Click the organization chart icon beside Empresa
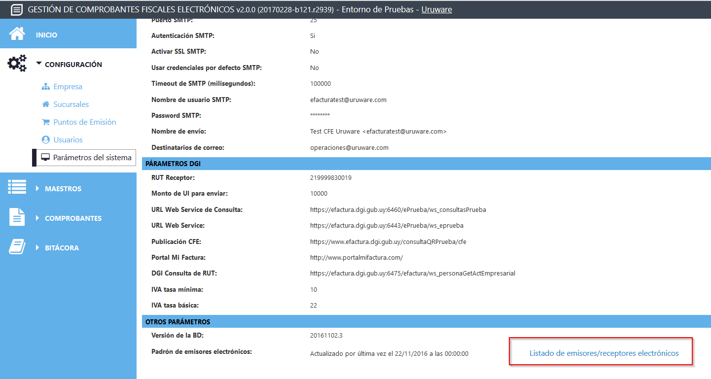 point(46,87)
